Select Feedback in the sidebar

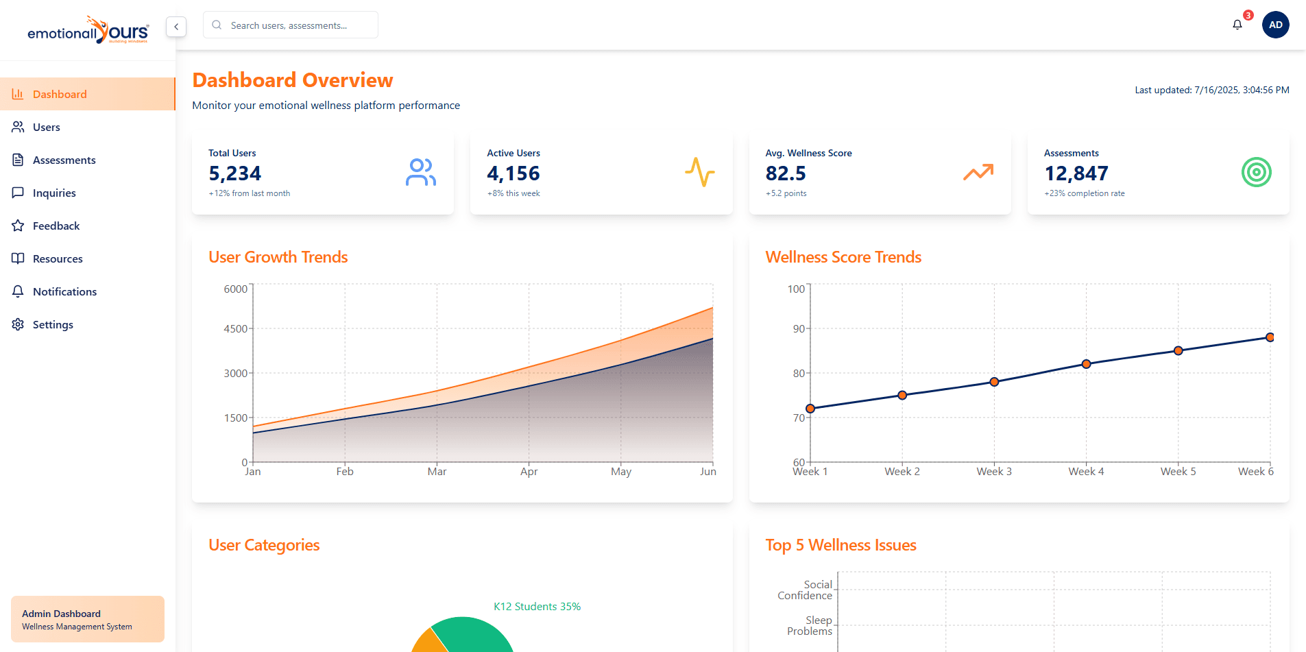56,226
